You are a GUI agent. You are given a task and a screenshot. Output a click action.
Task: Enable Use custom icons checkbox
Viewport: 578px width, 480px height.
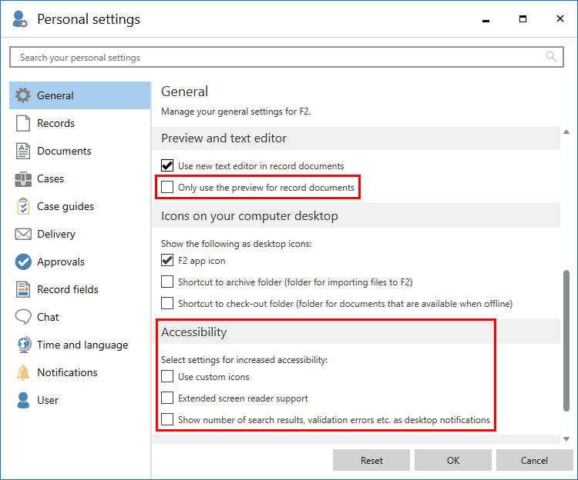(x=167, y=376)
